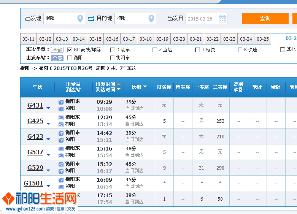
Task: Switch to the 03-24 date tab
Action: (x=246, y=39)
